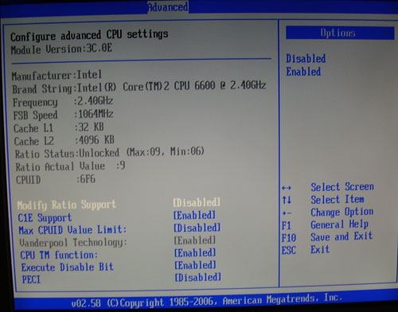Select the PECI setting
Screen dimensions: 398x312
point(31,279)
